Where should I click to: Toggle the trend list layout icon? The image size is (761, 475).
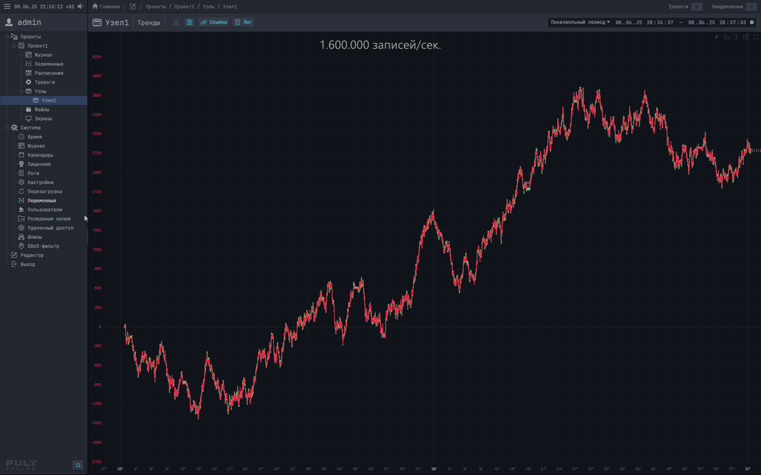(190, 22)
